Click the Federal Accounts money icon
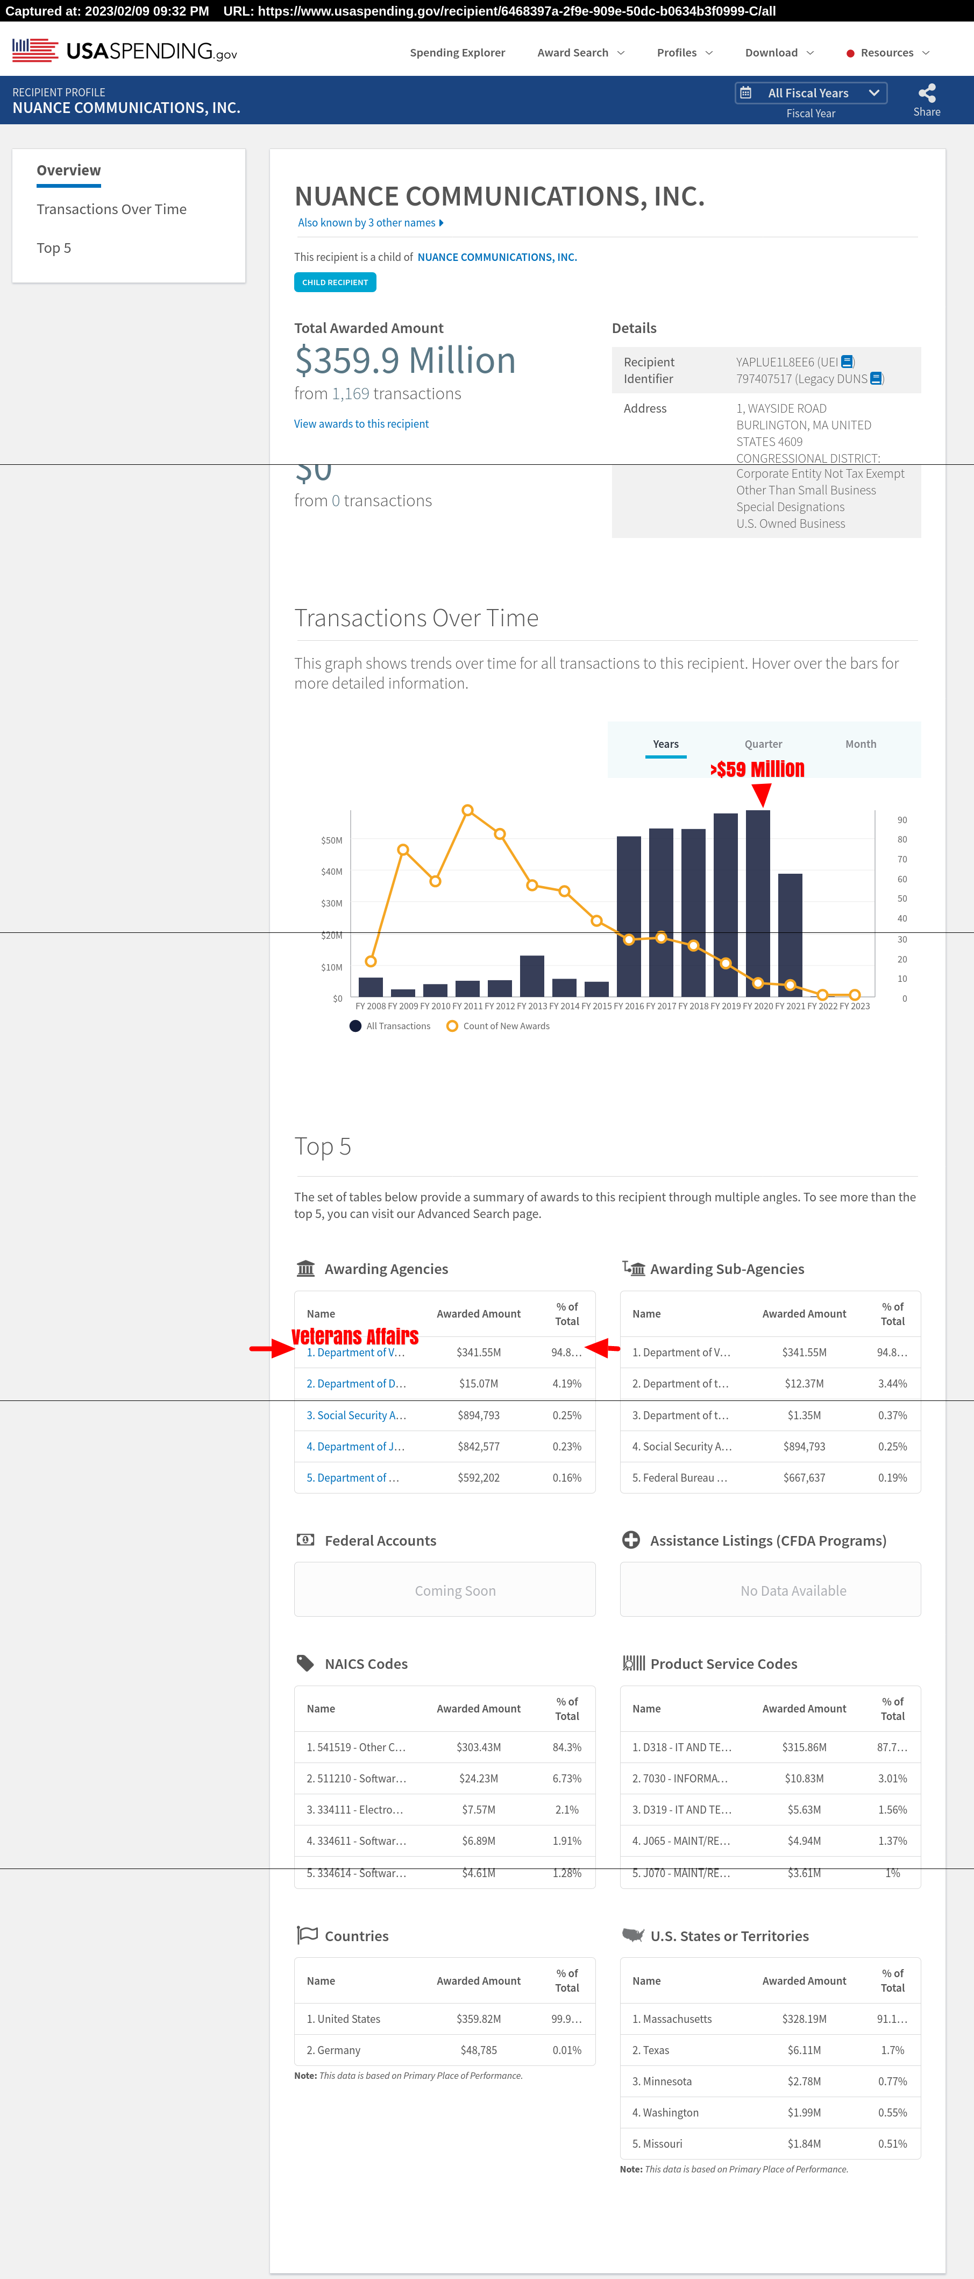 [x=305, y=1539]
